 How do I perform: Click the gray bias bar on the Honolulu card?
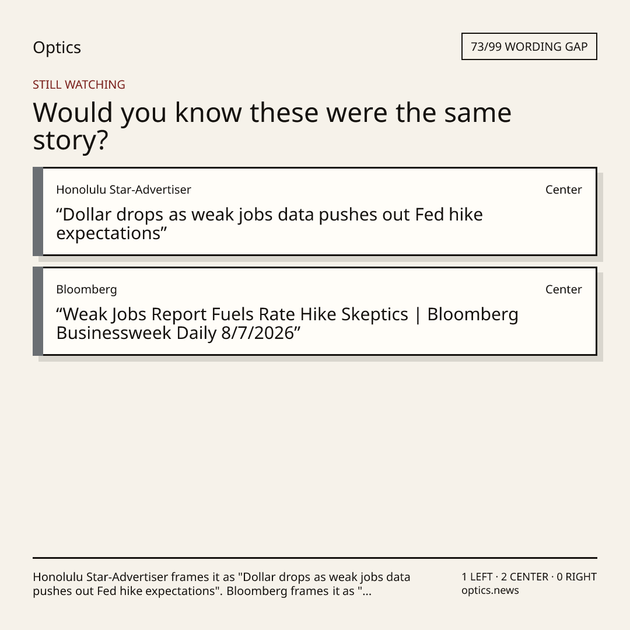(x=38, y=211)
